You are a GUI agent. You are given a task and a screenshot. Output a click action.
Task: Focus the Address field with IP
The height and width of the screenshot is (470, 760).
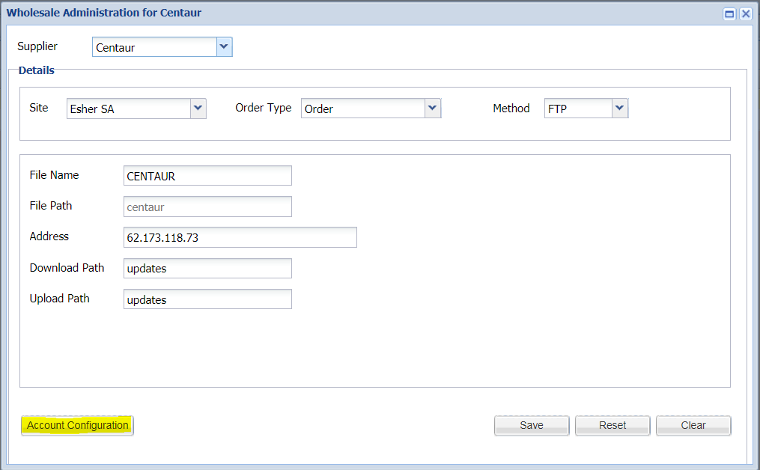click(x=240, y=237)
